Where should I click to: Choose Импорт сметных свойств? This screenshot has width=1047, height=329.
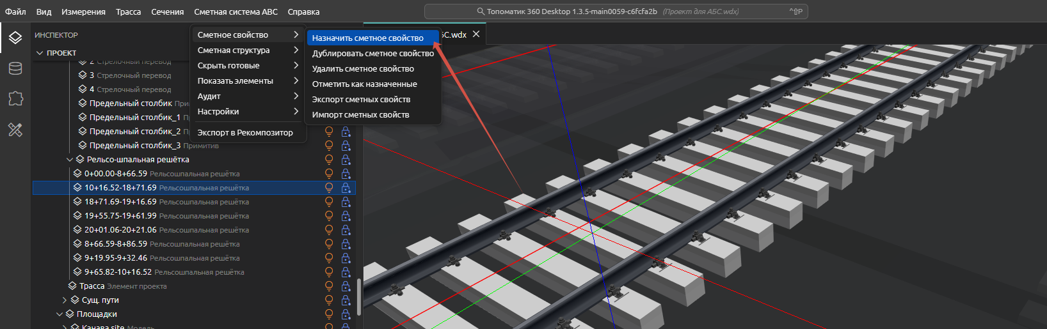(x=373, y=115)
